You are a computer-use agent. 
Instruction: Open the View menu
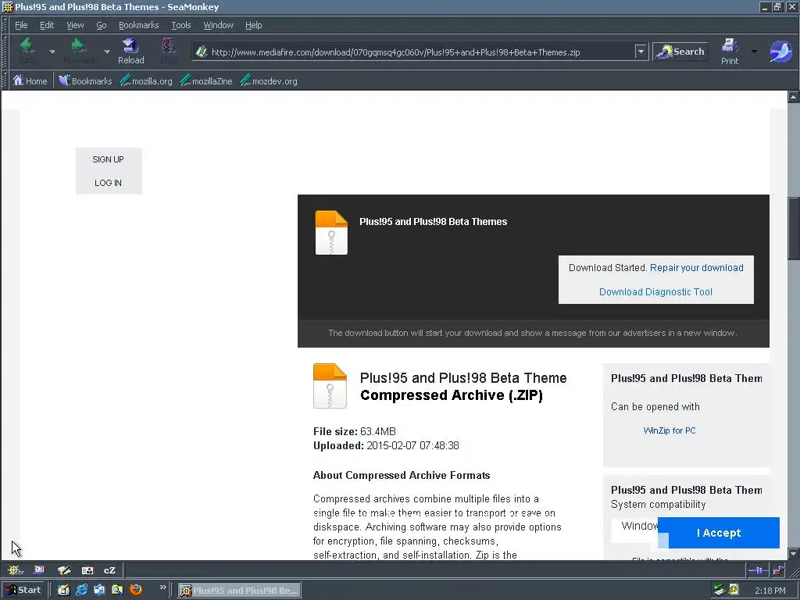click(x=75, y=25)
